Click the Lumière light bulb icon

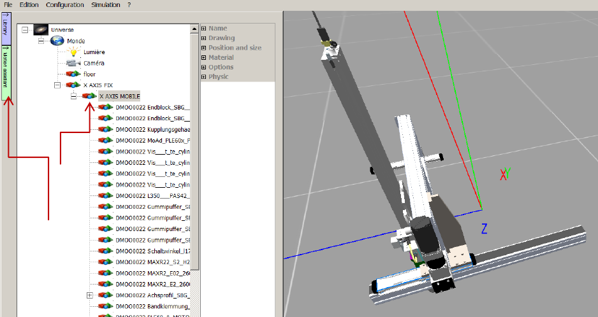(73, 52)
